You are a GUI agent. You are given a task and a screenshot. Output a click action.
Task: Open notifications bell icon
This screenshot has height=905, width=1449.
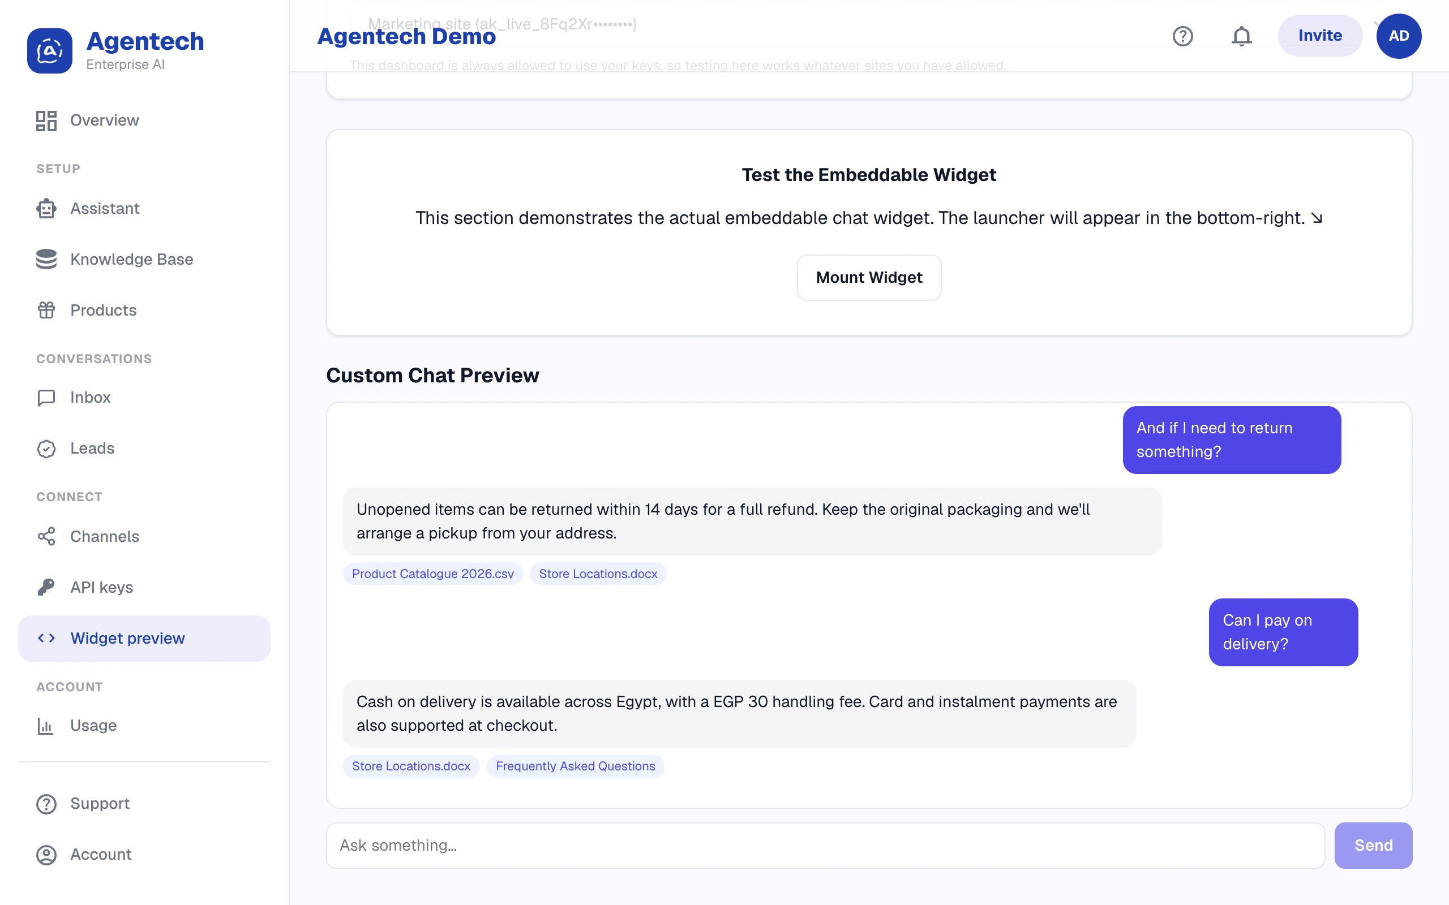click(x=1241, y=36)
